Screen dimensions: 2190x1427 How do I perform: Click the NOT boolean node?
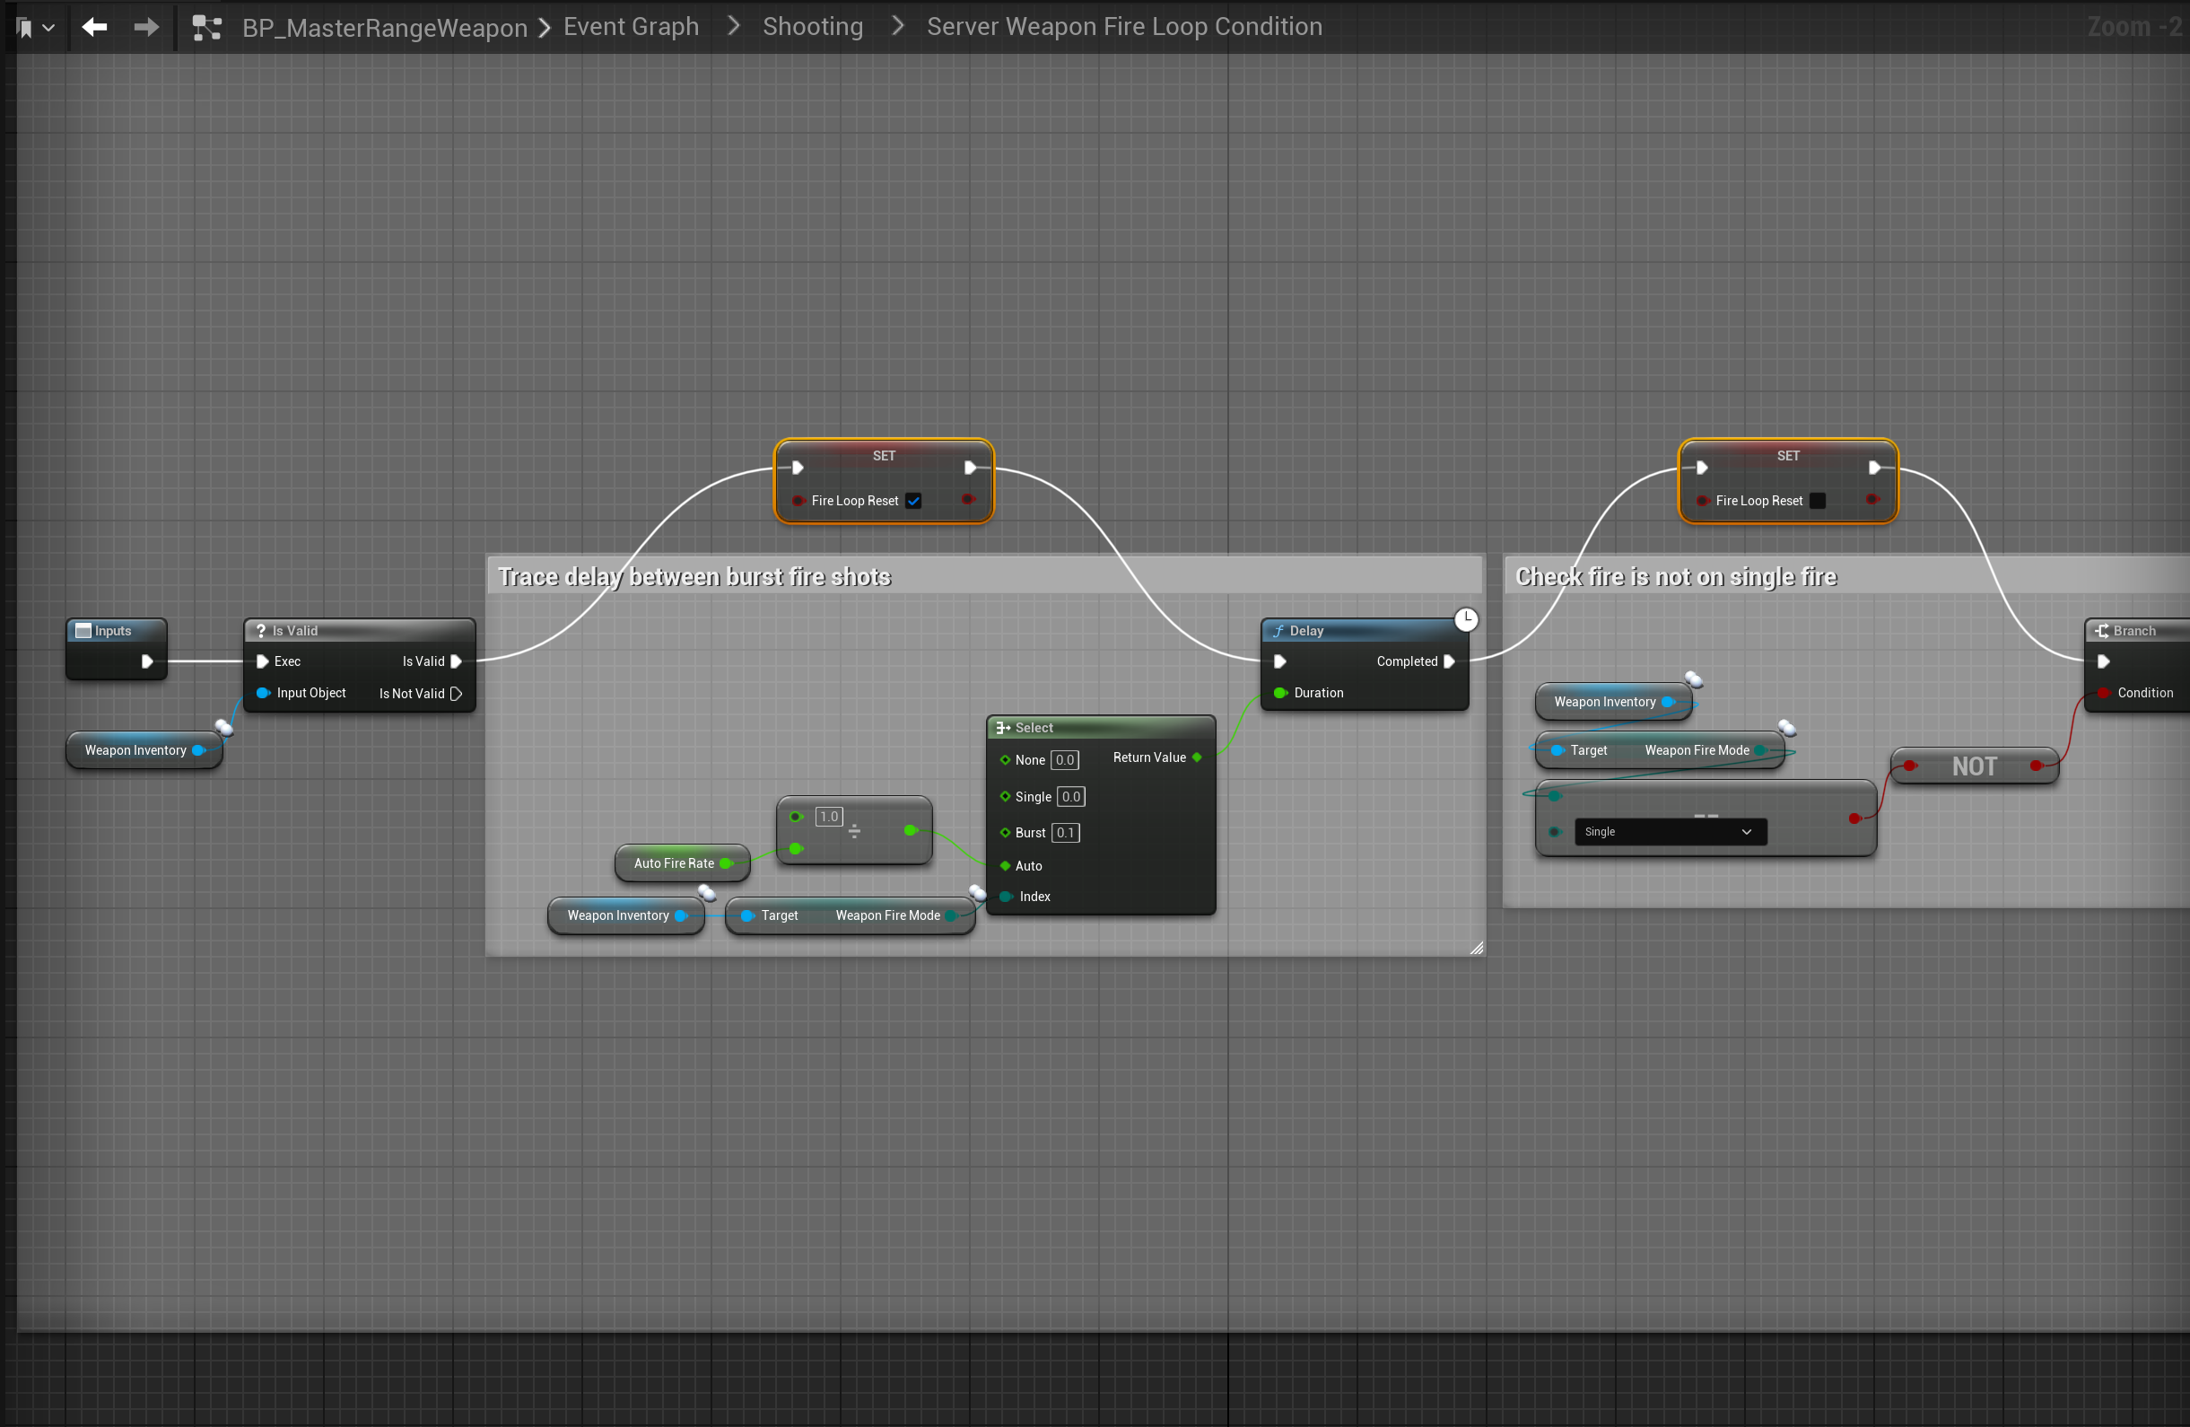(1974, 766)
